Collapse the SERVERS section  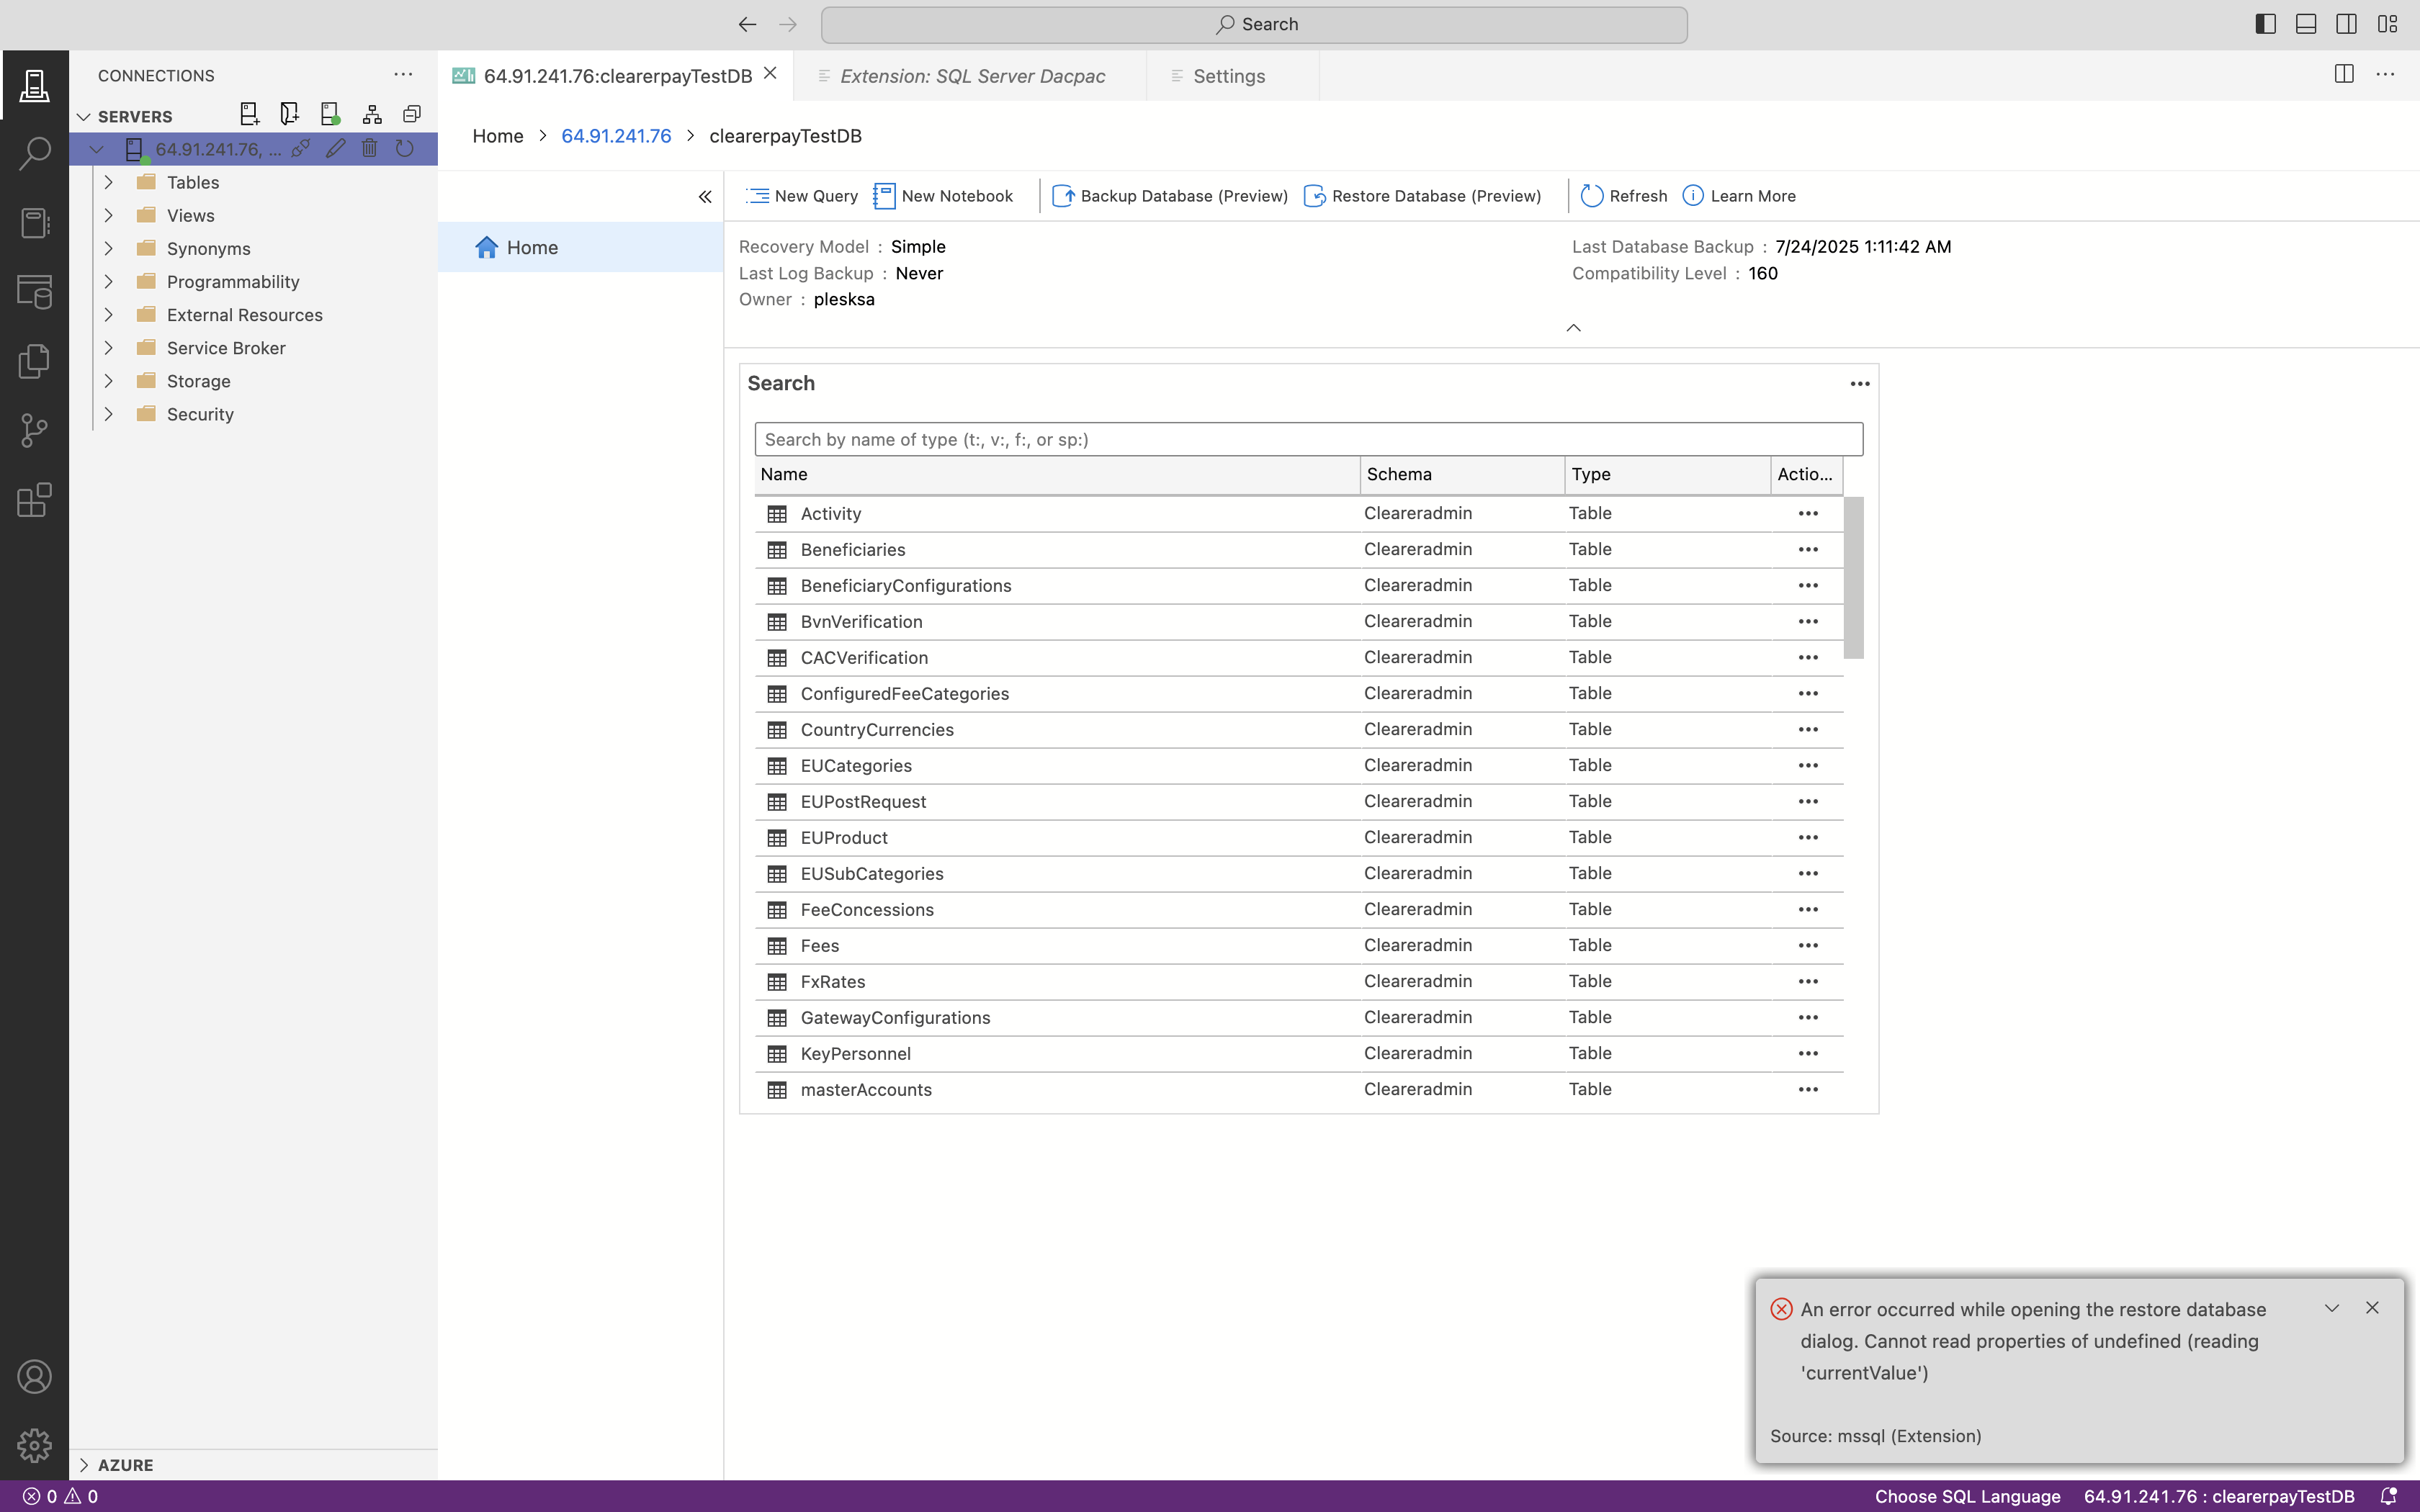coord(84,117)
